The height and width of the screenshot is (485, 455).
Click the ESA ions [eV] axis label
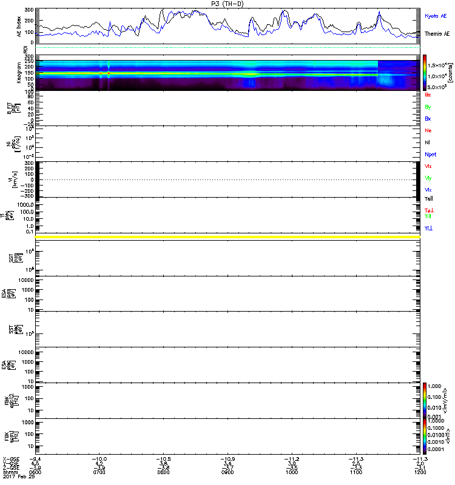8,294
